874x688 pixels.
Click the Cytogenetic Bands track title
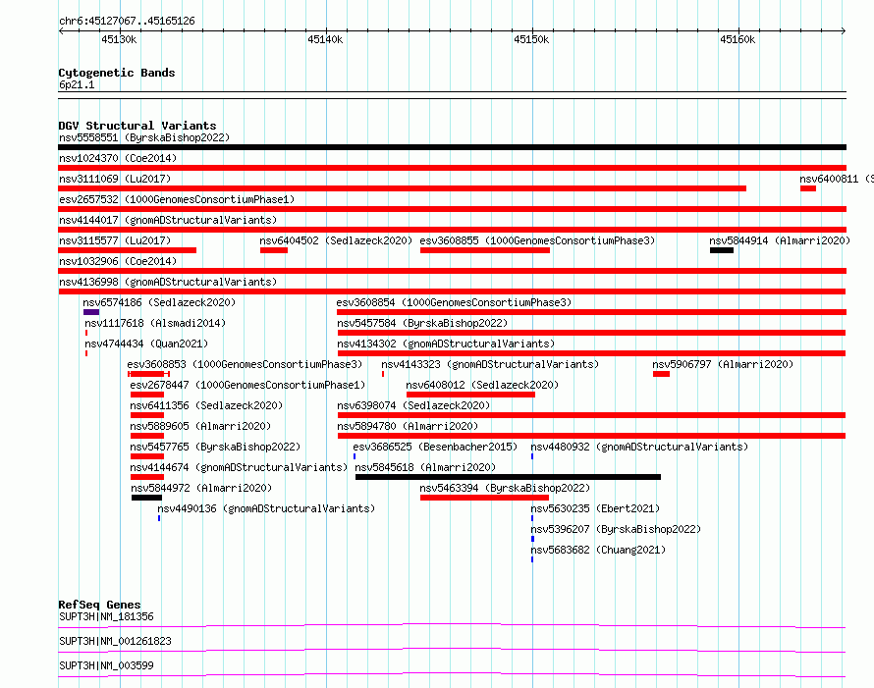(x=117, y=73)
